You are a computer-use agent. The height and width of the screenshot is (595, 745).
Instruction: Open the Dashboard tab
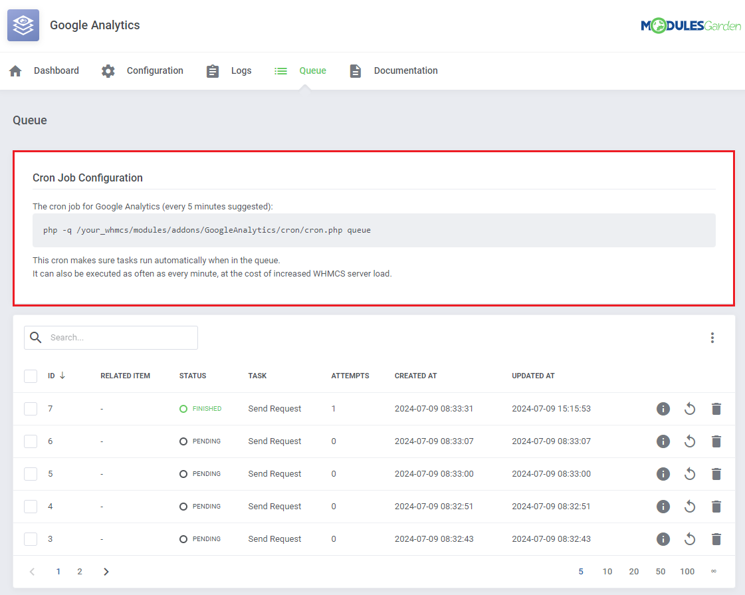click(x=56, y=71)
